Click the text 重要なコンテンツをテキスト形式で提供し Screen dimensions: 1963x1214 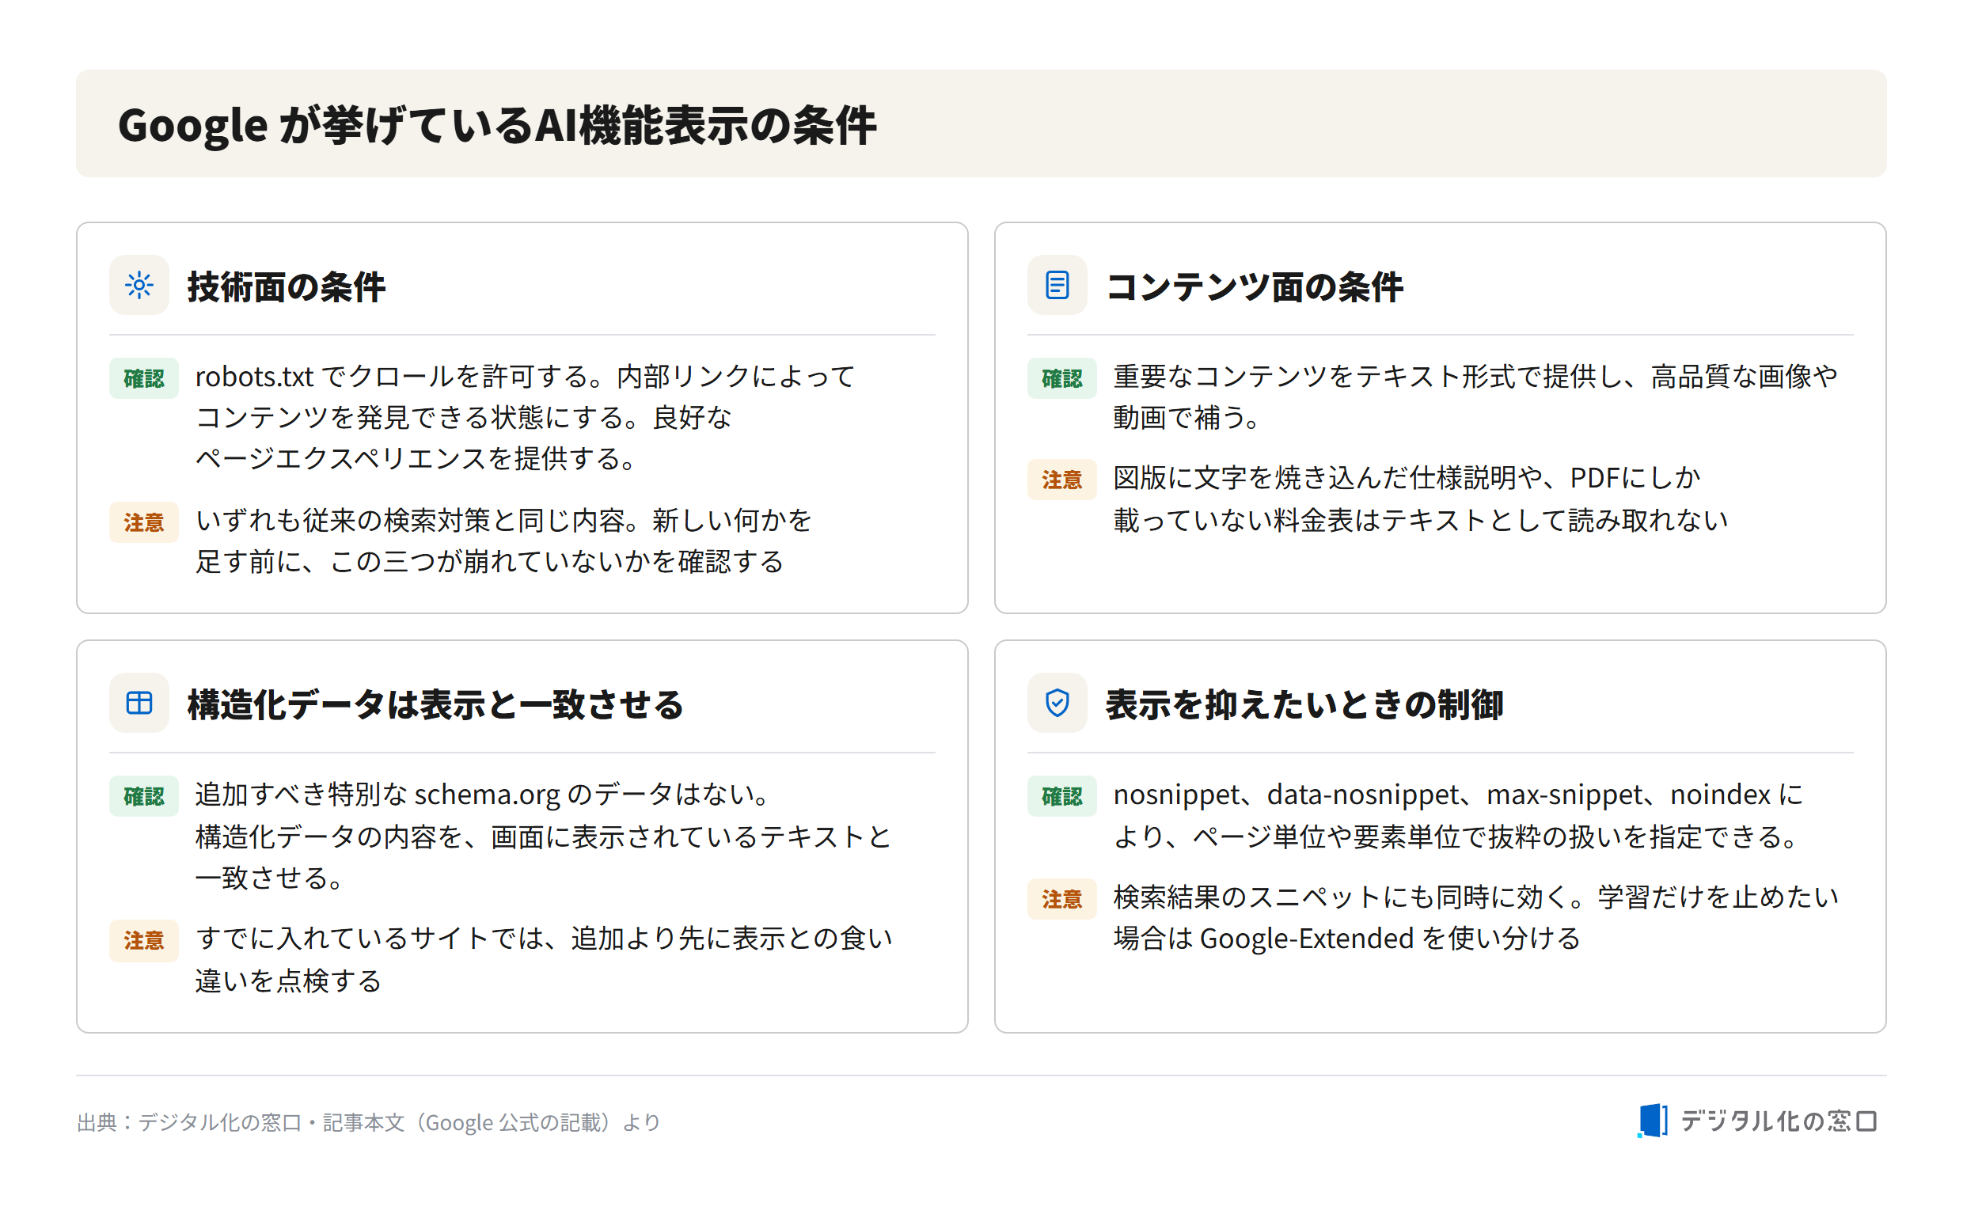click(x=1475, y=396)
